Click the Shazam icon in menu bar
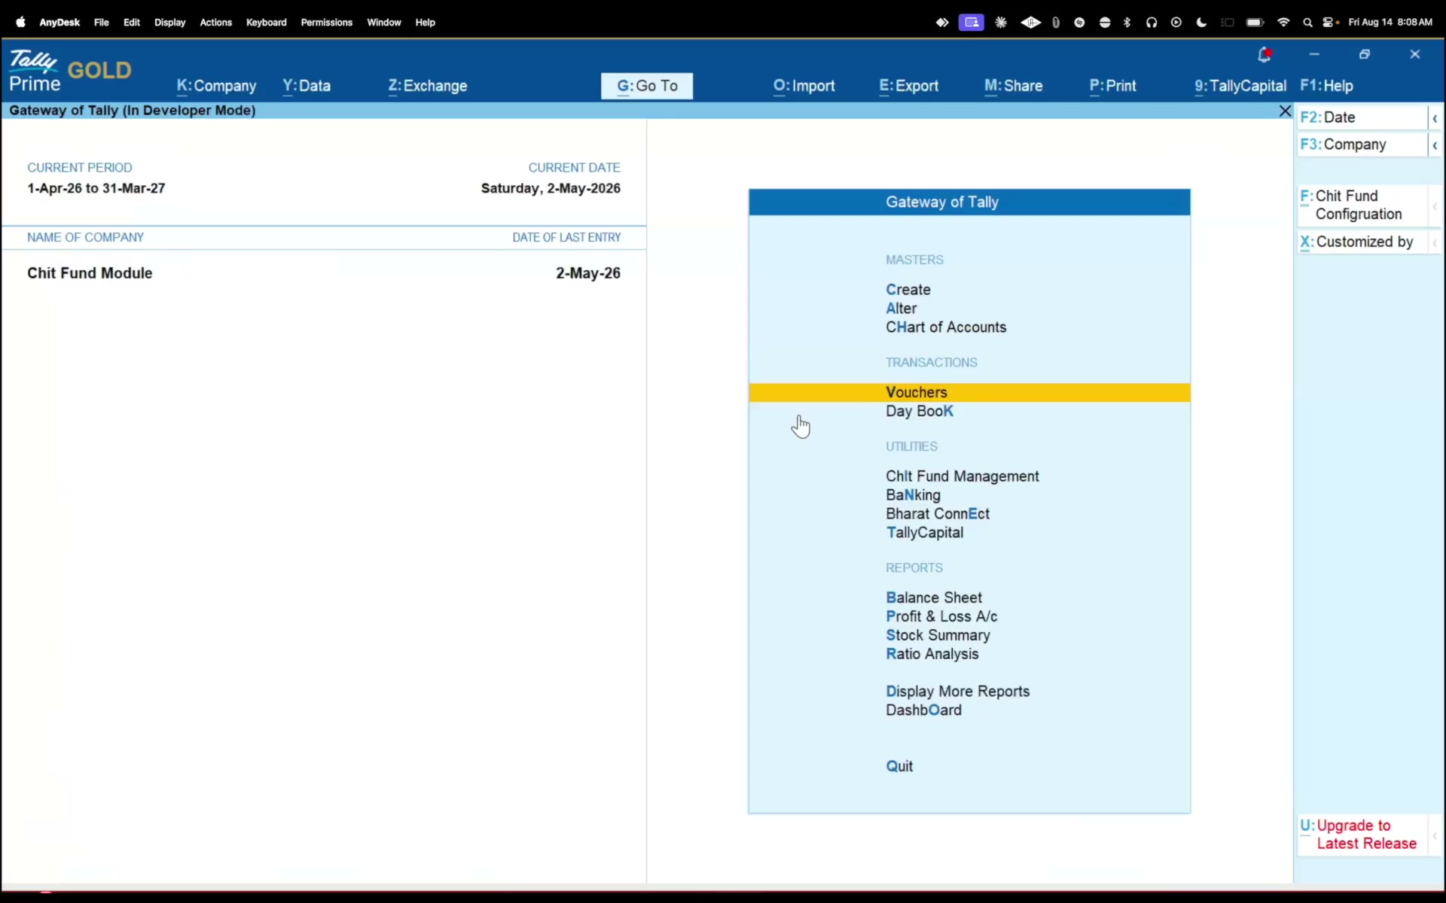 [x=1079, y=23]
